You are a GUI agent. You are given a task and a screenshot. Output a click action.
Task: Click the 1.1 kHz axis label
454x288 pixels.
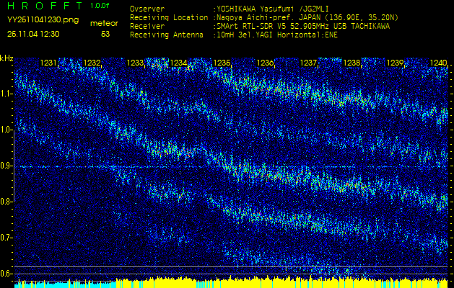(6, 94)
